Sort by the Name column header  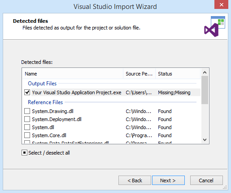coord(73,74)
